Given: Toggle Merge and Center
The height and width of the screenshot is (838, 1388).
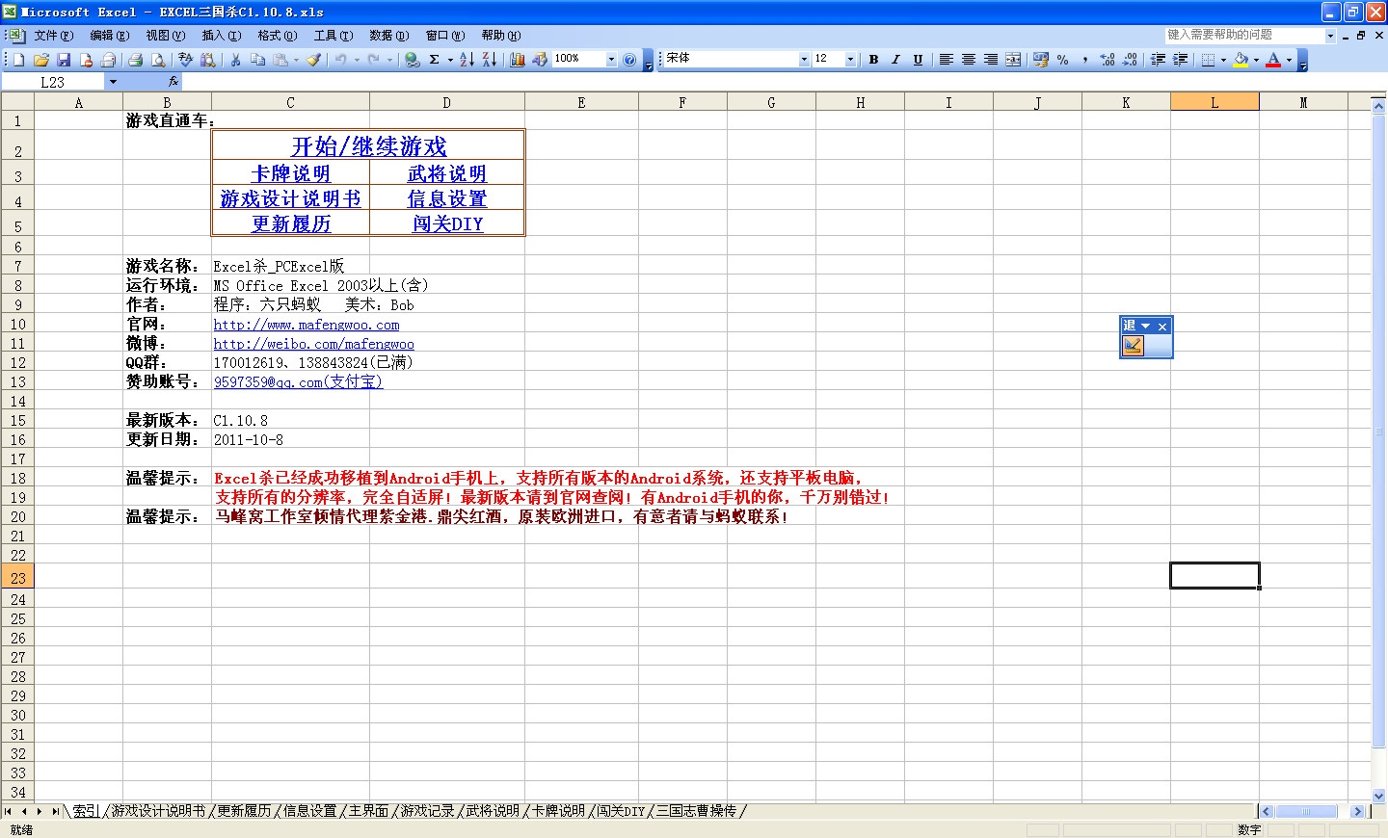Looking at the screenshot, I should point(1013,60).
